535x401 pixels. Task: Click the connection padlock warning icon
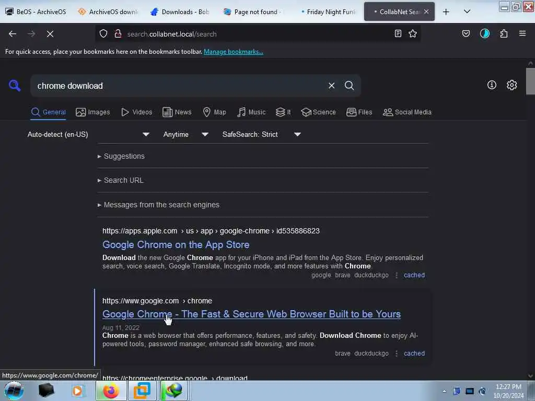coord(118,34)
